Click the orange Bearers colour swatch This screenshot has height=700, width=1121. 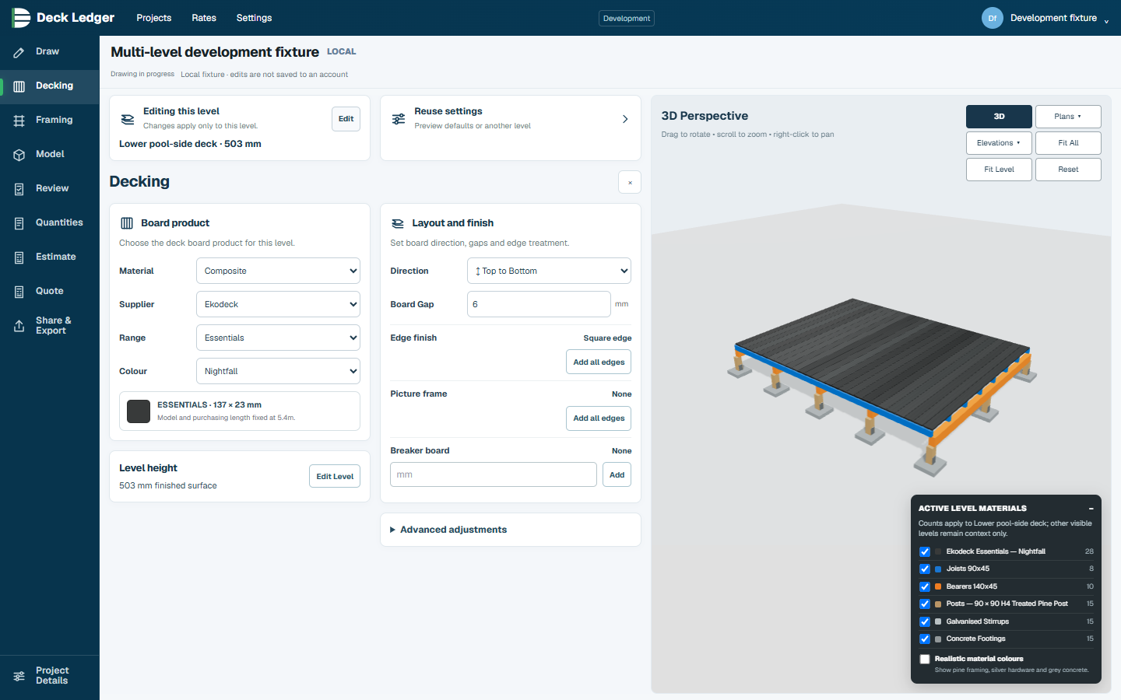point(938,587)
